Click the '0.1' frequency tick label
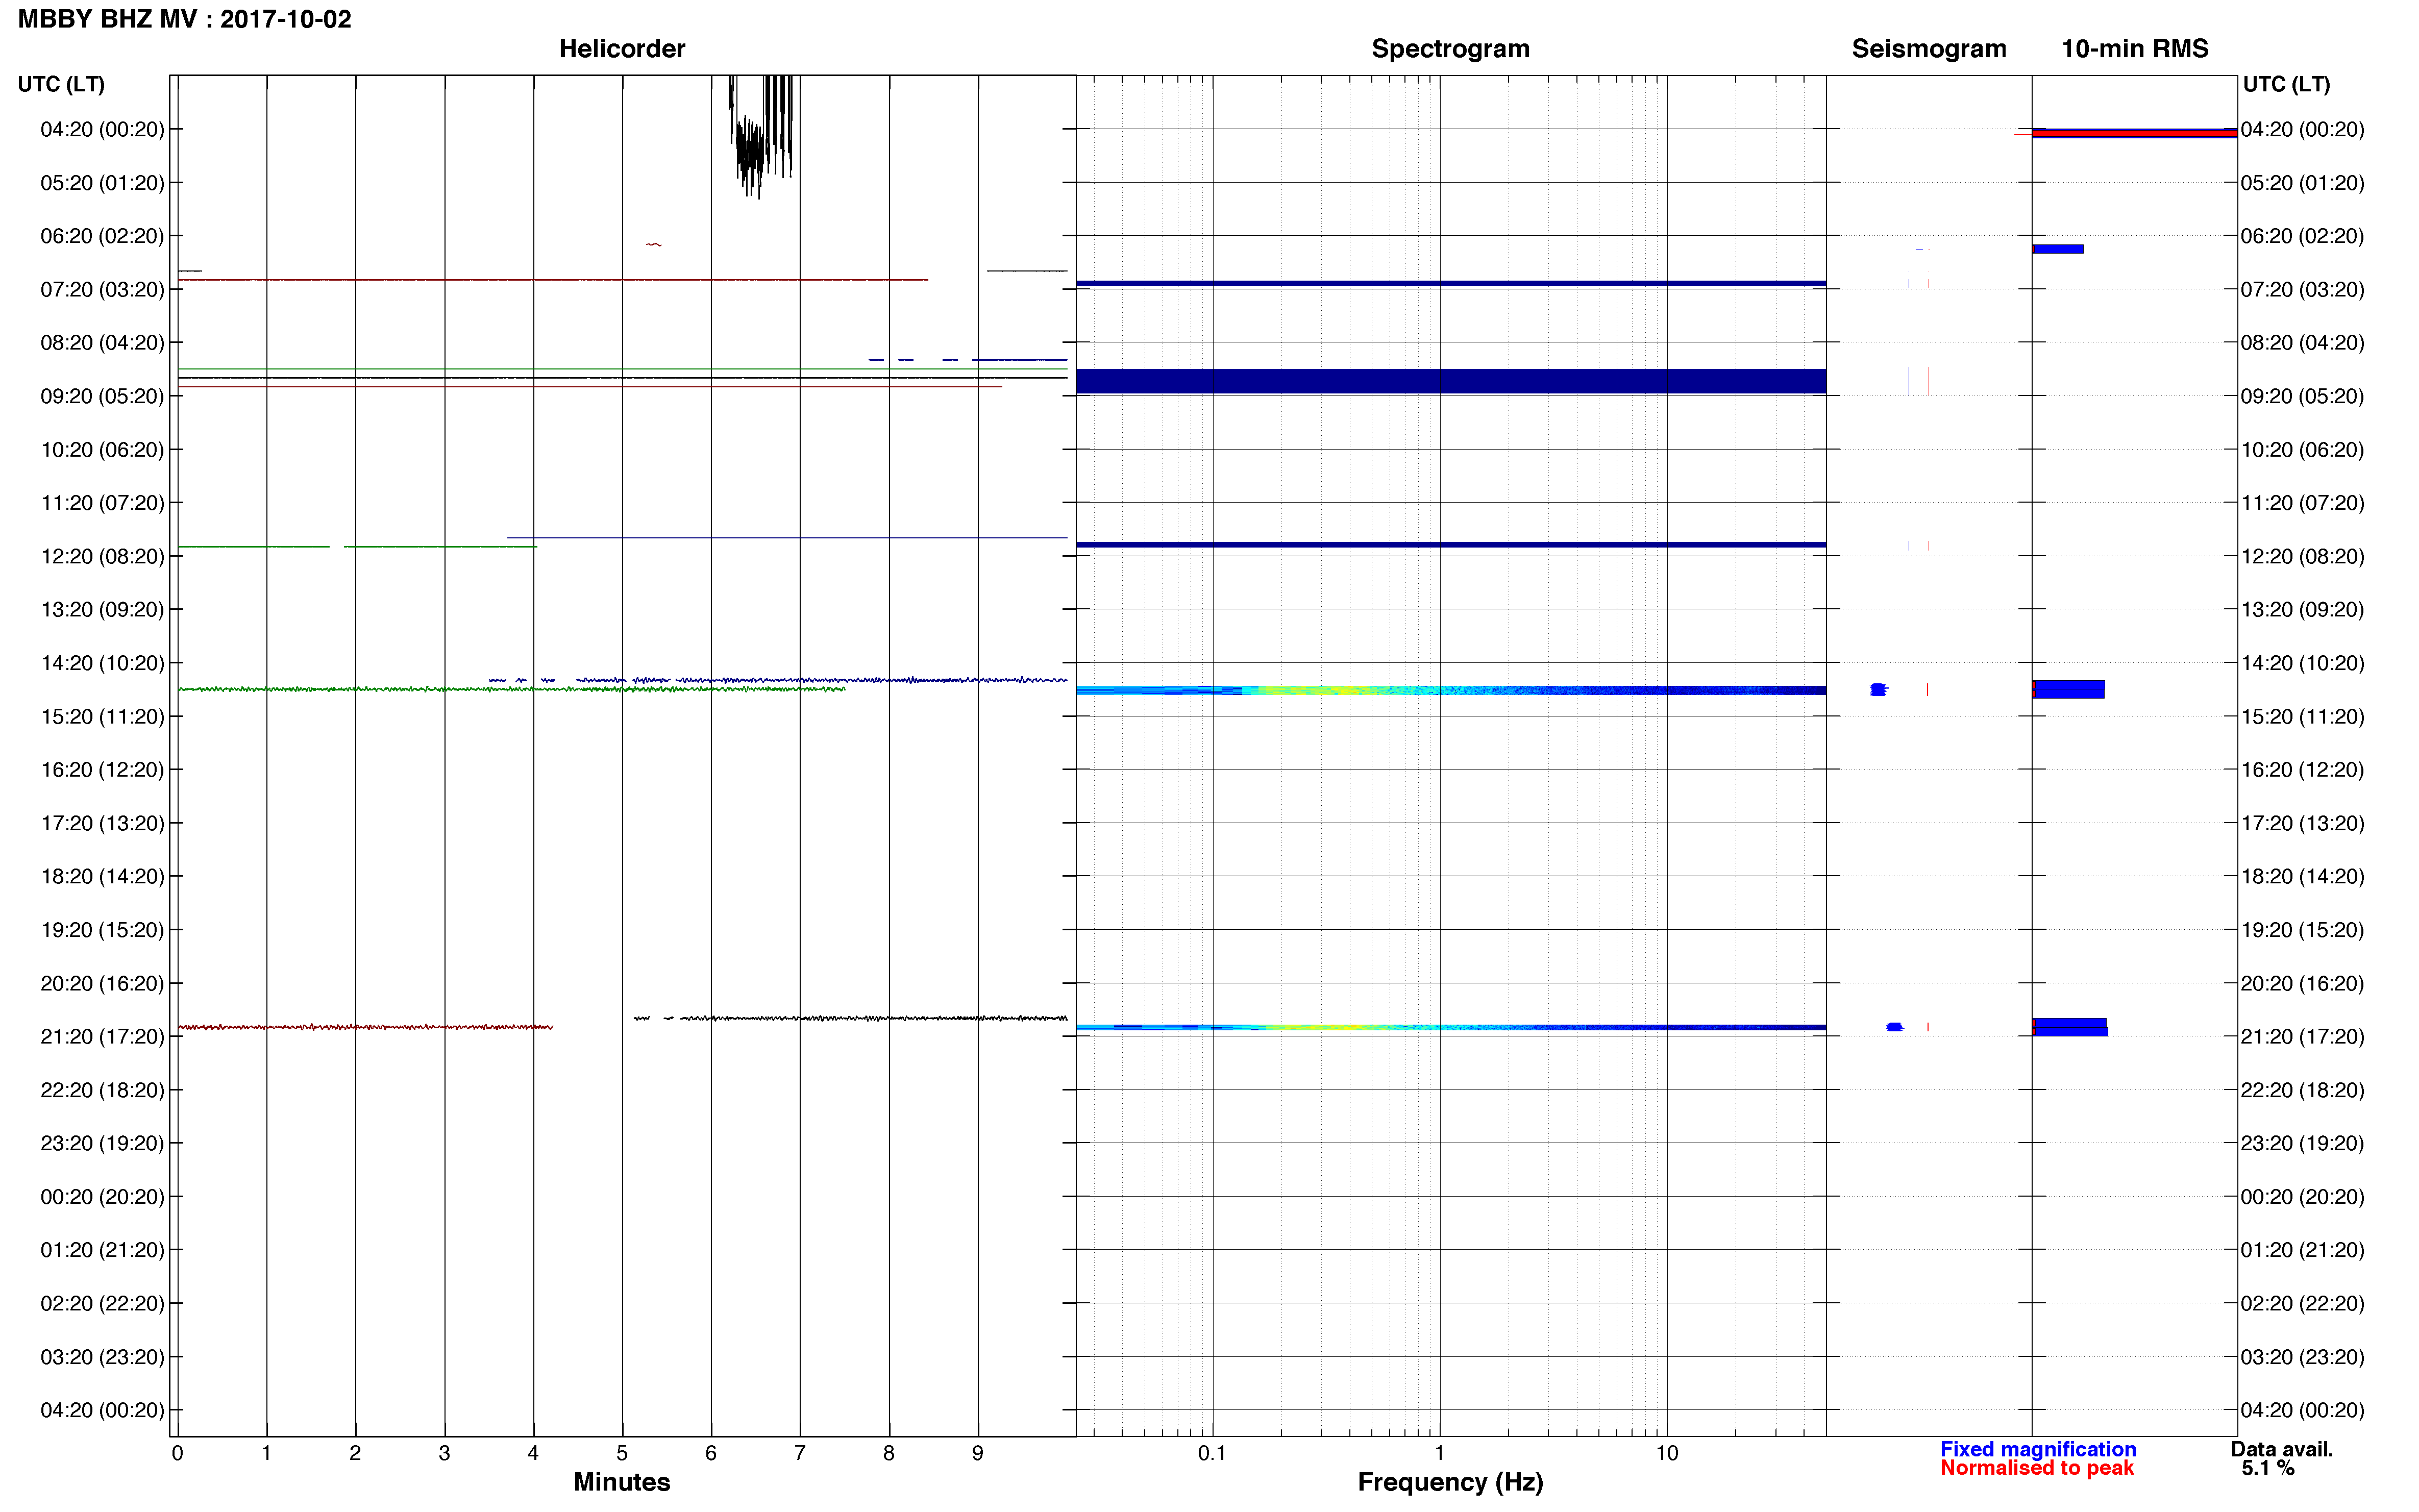Screen dimensions: 2419x1512 (x=1212, y=1453)
